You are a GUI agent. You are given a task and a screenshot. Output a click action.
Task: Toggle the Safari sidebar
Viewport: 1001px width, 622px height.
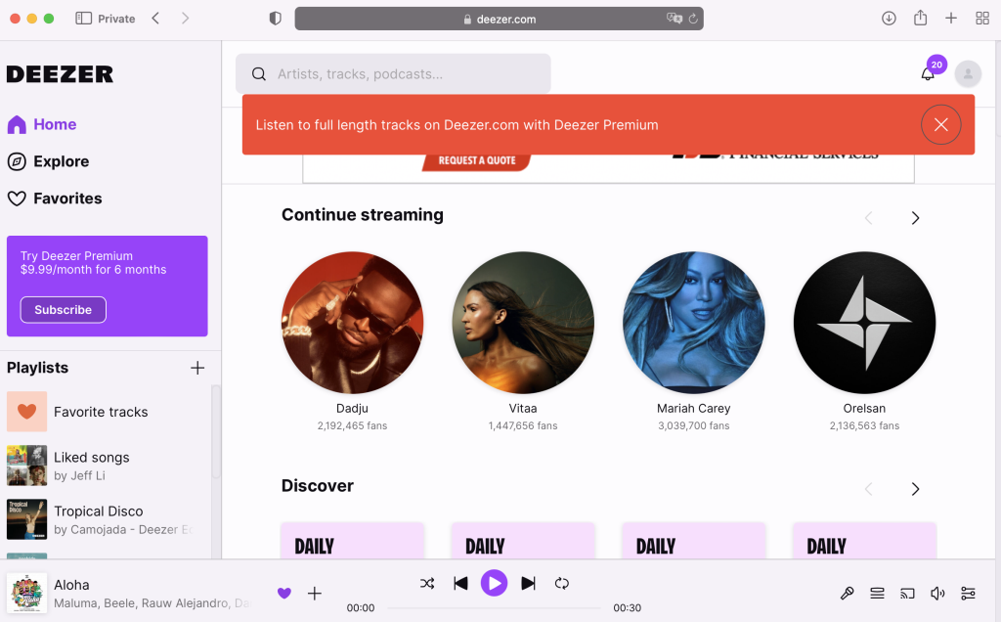pyautogui.click(x=84, y=19)
